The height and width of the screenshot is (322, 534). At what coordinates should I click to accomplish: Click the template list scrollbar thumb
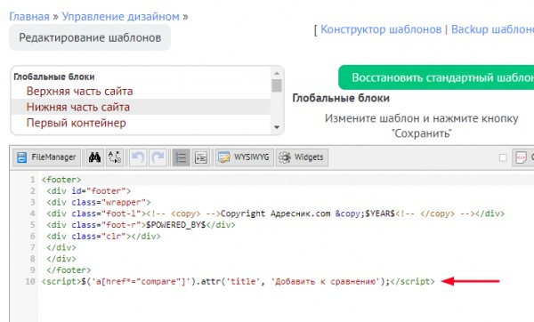point(277,85)
